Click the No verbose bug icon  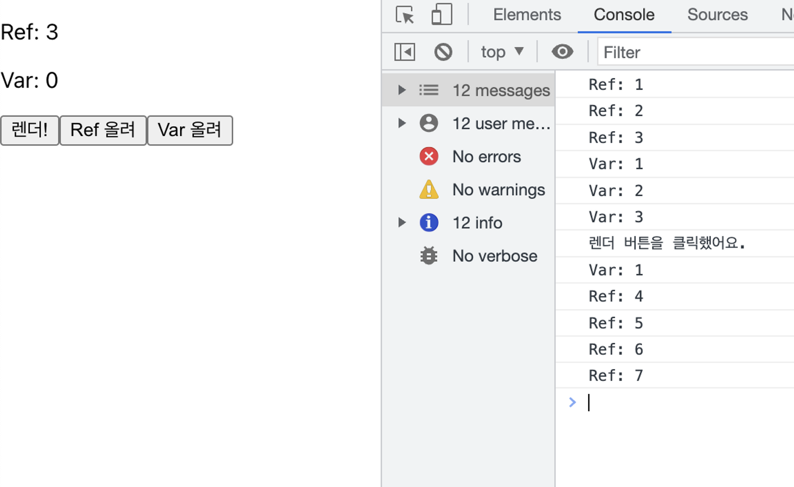[429, 256]
